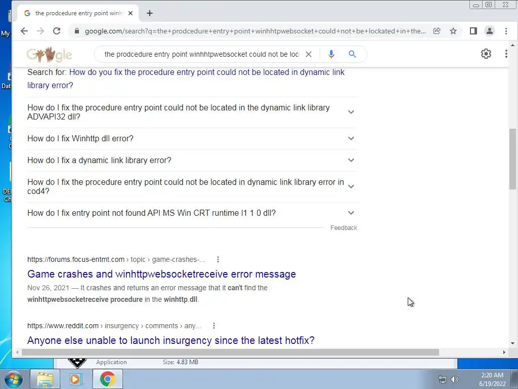Open Google apps menu beside gear
Screen dimensions: 518x389
[506, 54]
